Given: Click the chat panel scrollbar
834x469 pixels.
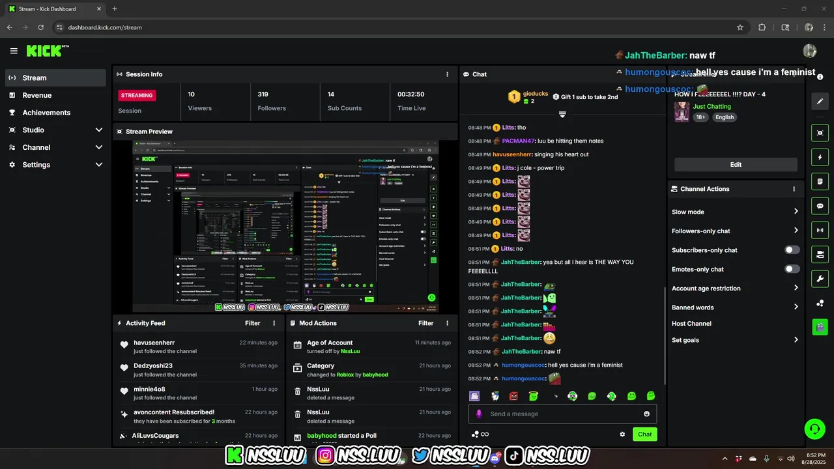Looking at the screenshot, I should pos(665,335).
